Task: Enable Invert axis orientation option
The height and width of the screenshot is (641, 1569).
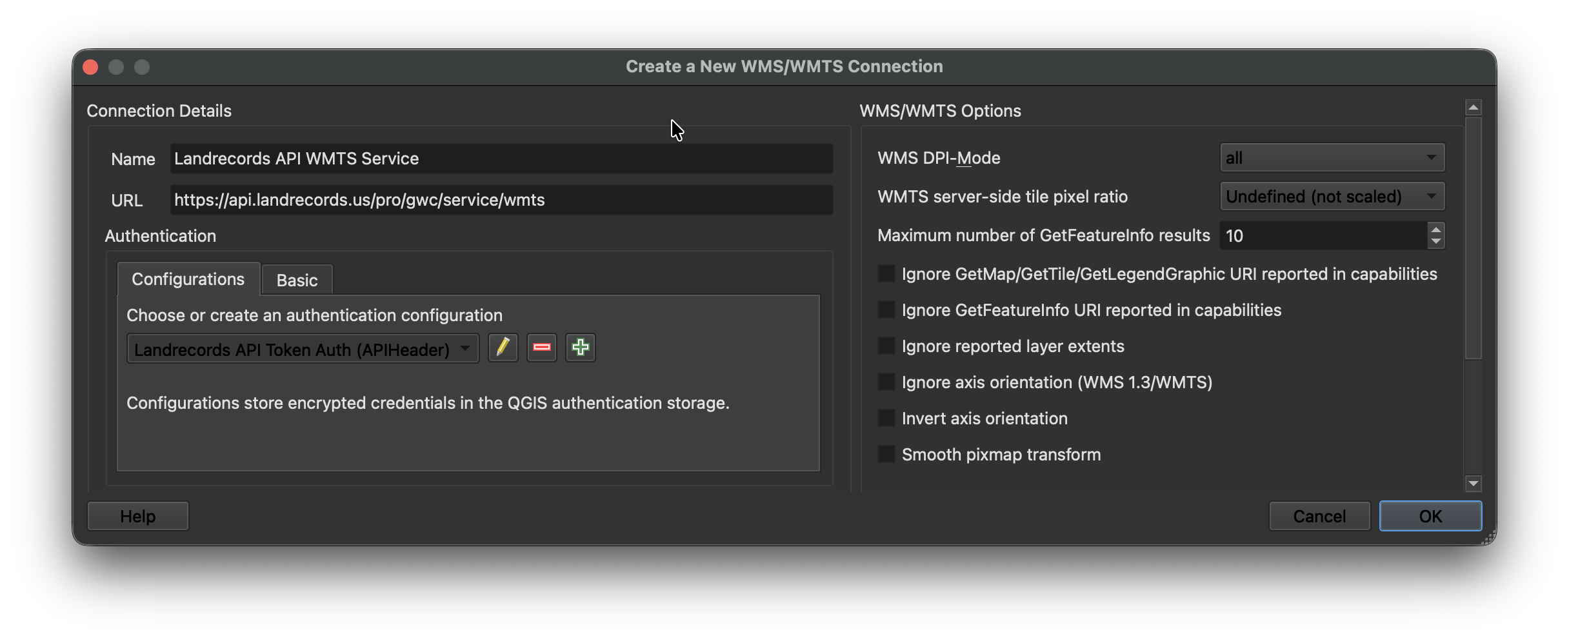Action: pyautogui.click(x=886, y=419)
